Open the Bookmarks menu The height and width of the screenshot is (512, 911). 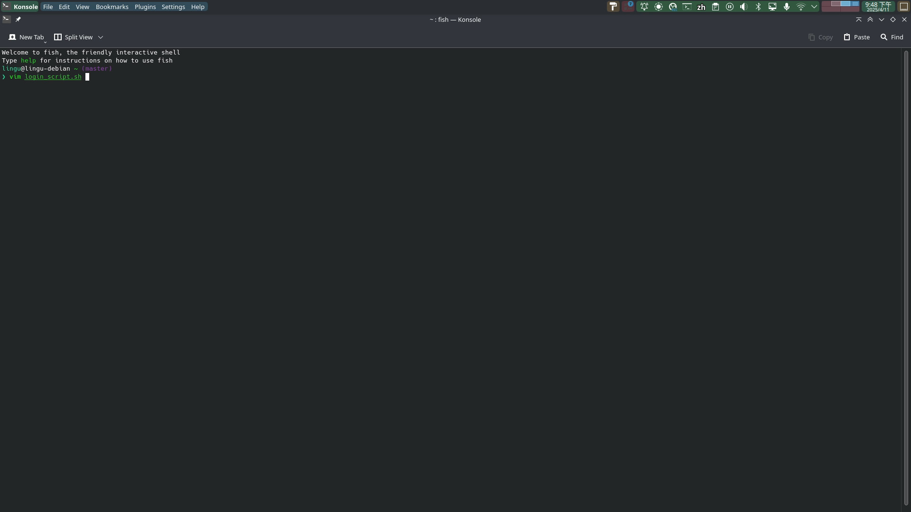tap(112, 7)
